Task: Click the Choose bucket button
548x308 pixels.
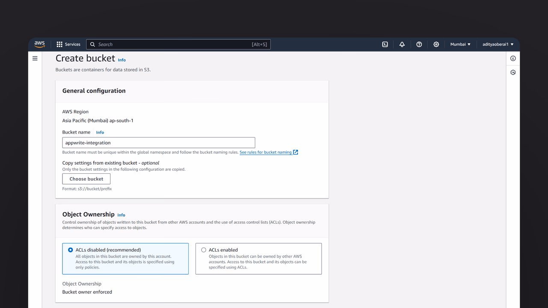Action: (x=86, y=179)
